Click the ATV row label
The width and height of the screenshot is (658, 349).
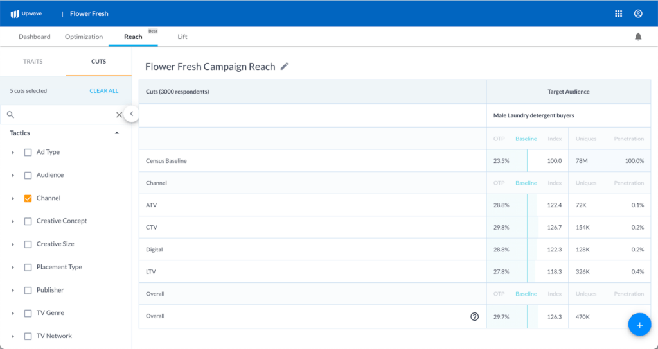[150, 205]
